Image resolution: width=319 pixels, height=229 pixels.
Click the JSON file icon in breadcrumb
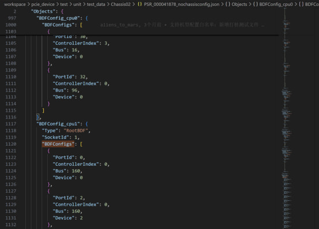pyautogui.click(x=140, y=4)
